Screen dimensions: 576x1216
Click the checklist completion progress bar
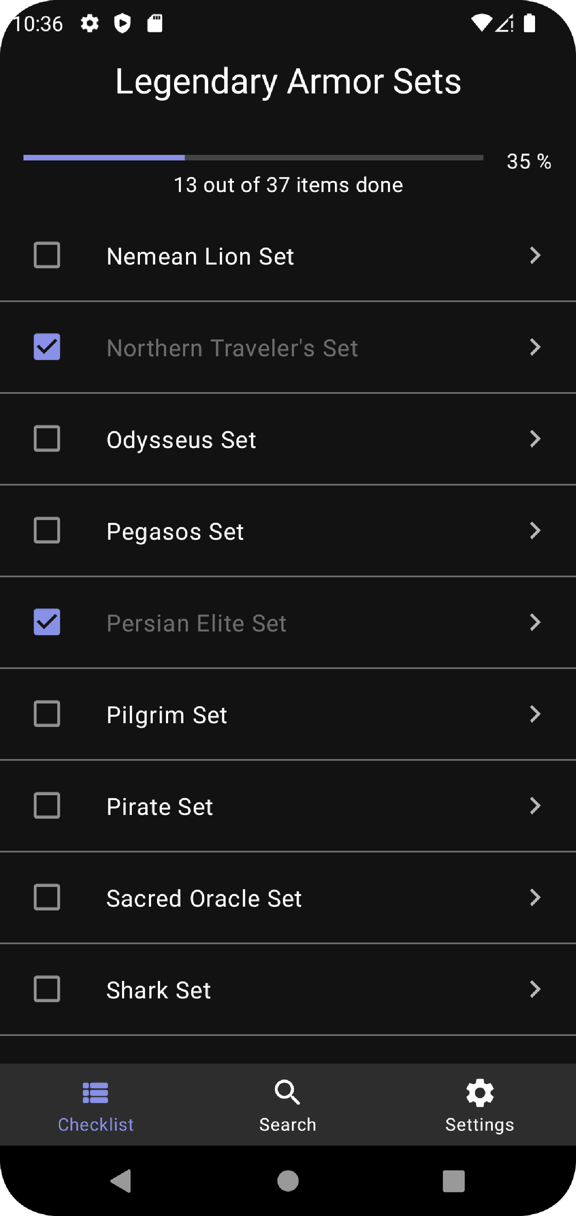pos(253,158)
